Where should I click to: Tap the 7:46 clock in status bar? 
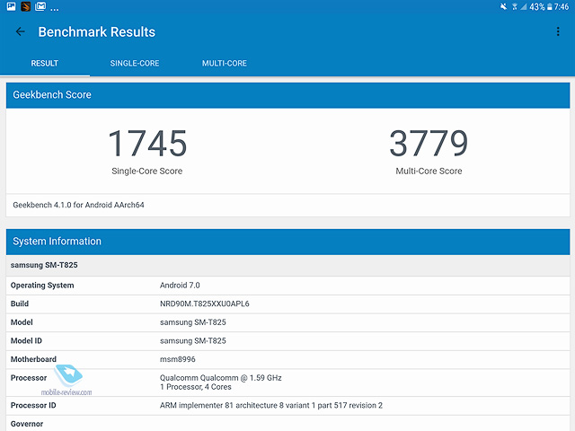point(561,6)
